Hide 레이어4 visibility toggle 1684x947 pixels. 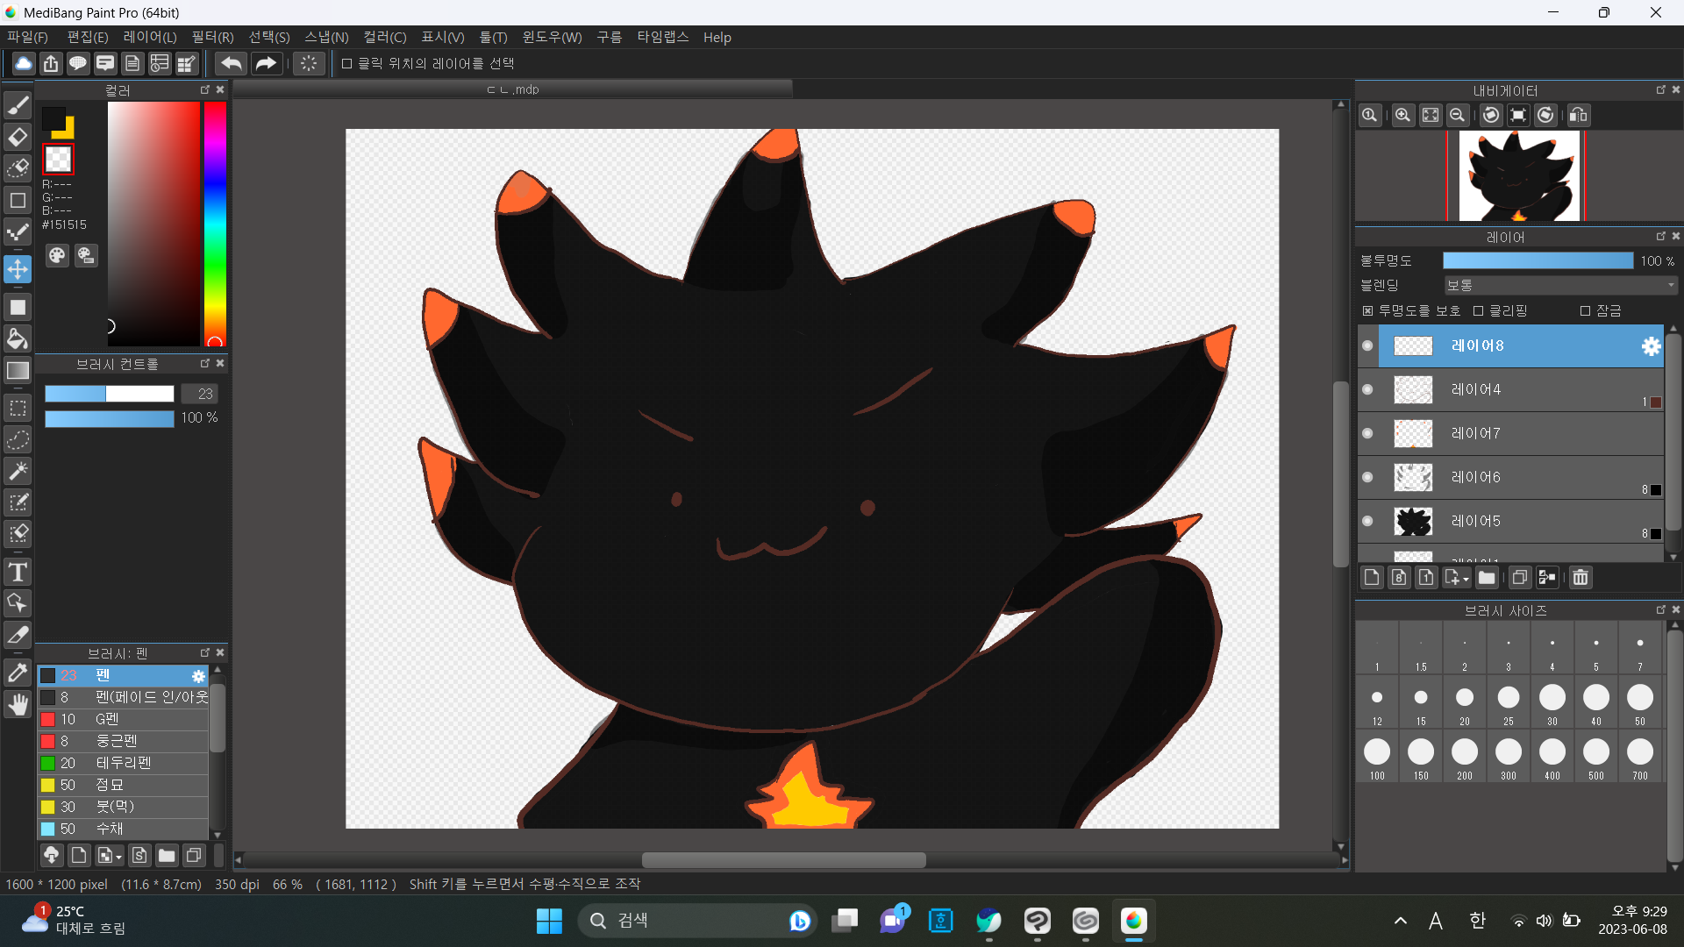(x=1367, y=389)
